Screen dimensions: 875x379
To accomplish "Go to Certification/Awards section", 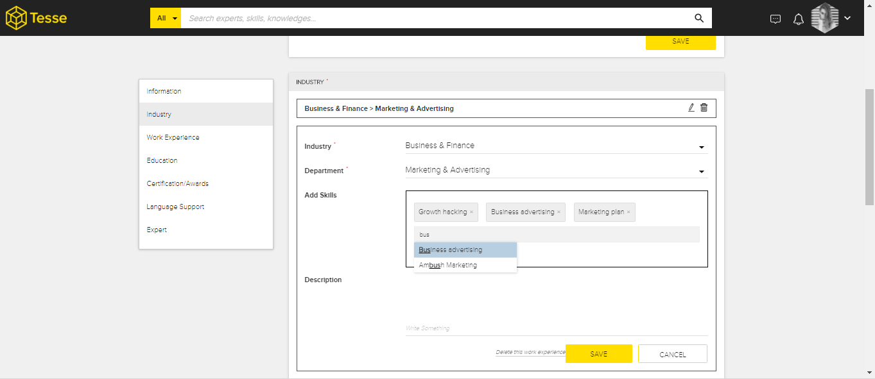I will coord(206,183).
